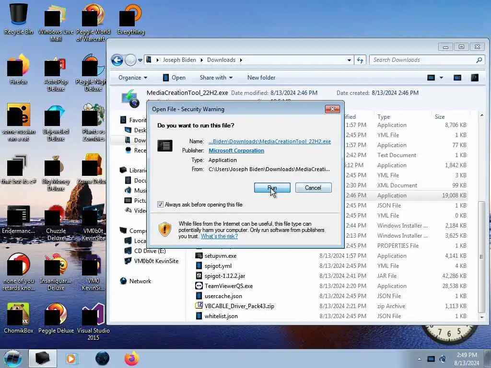
Task: Close the Security Warning dialog
Action: (333, 109)
